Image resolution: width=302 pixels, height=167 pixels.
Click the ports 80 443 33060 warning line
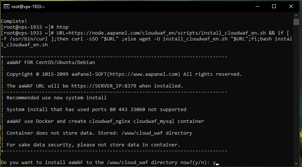(x=96, y=109)
